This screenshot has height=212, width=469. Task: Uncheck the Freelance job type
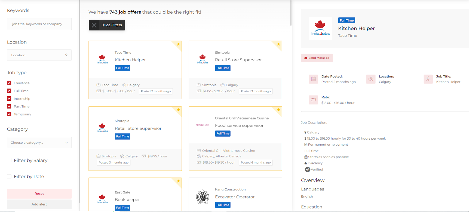(9, 83)
